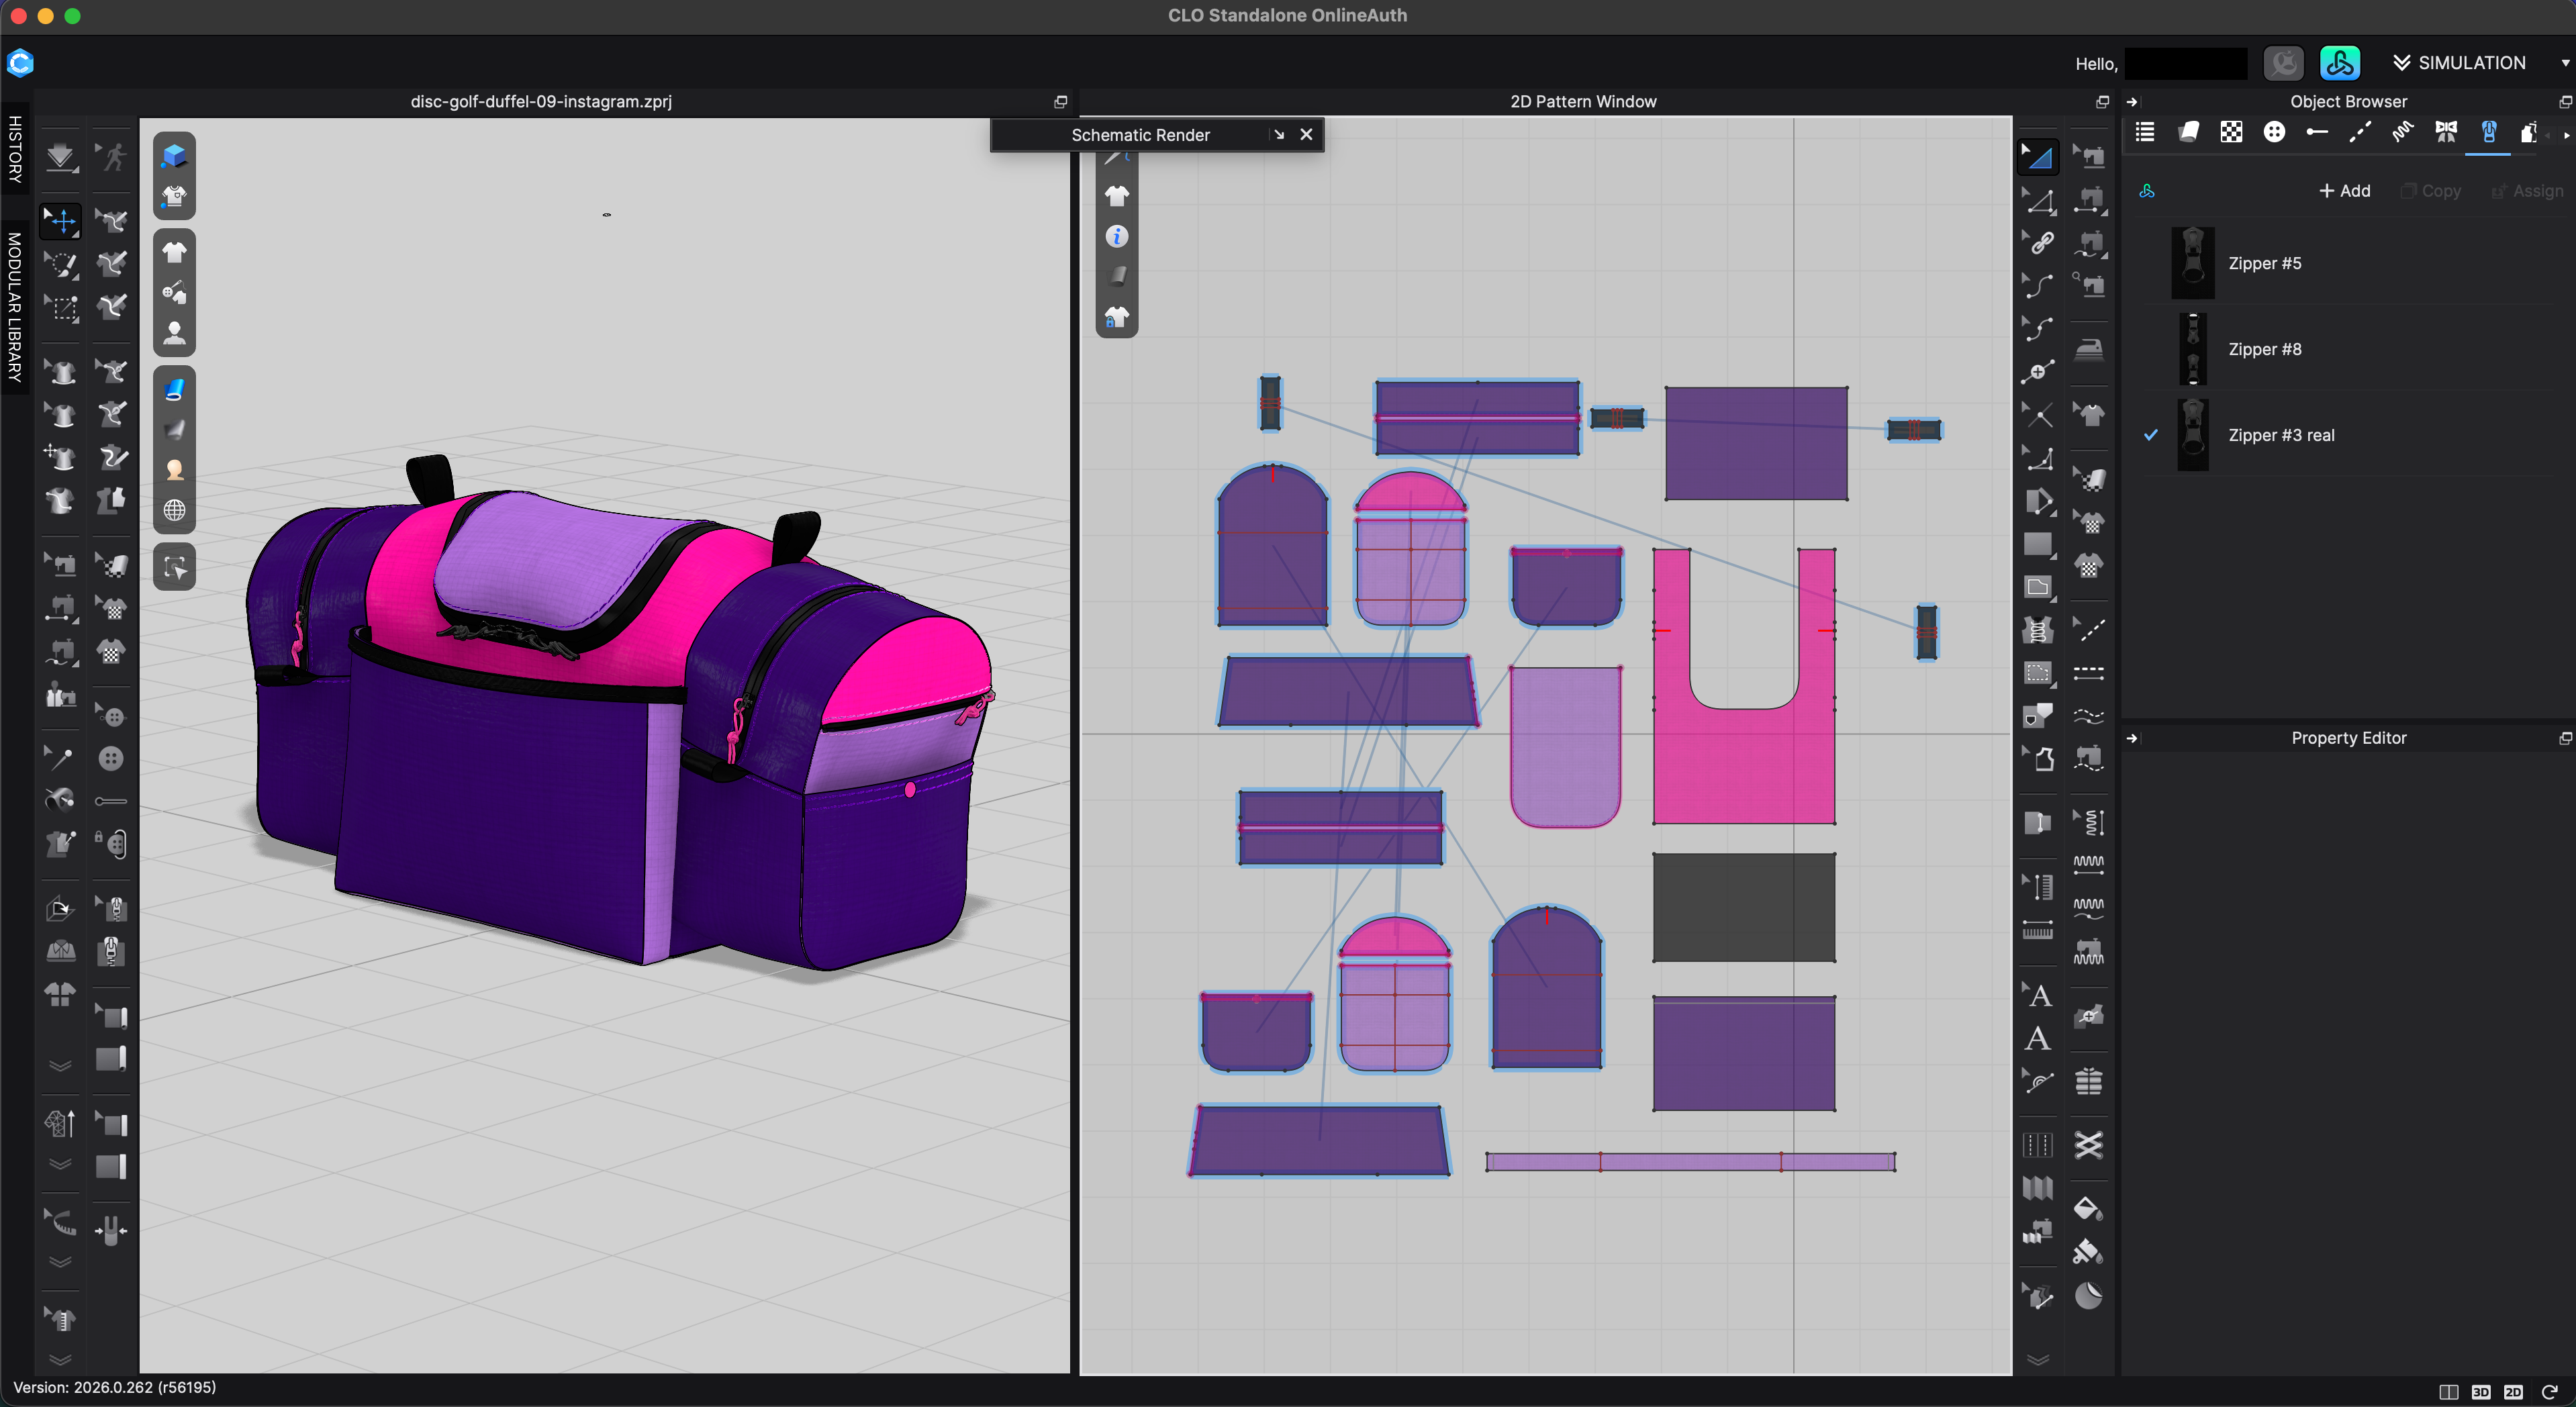Open the Topstitch dashed line tab
Viewport: 2576px width, 1407px height.
click(x=2360, y=132)
